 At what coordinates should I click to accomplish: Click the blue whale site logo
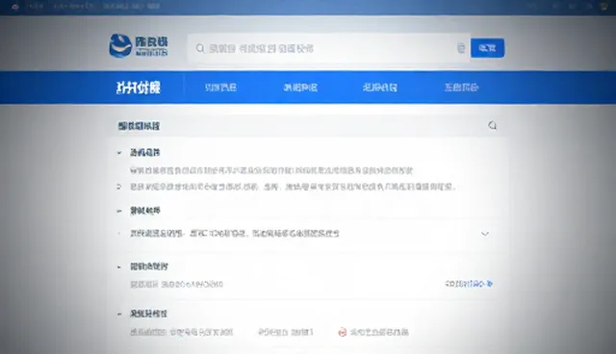(x=120, y=46)
